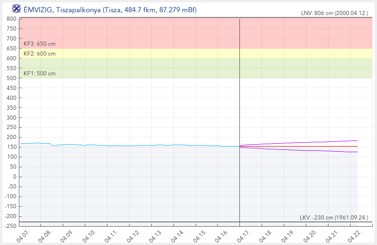Click the ÉMVIZIG logo icon
This screenshot has width=377, height=245.
coord(16,8)
